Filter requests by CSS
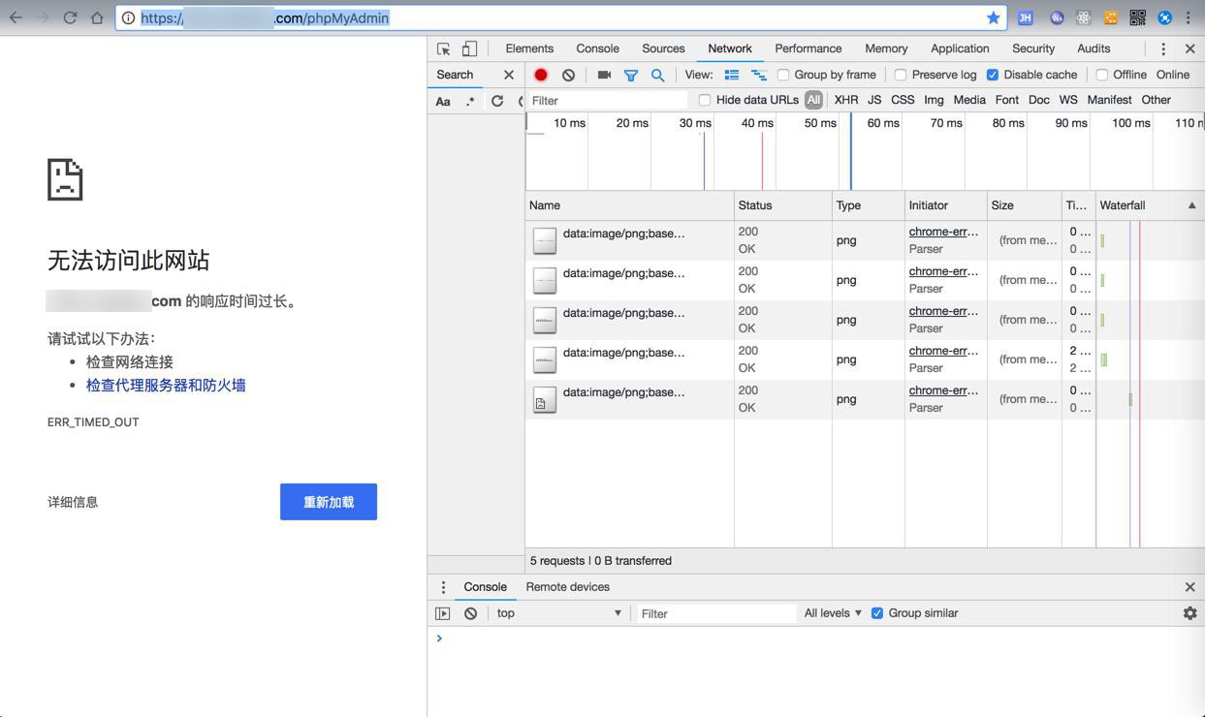Viewport: 1205px width, 717px height. point(903,100)
